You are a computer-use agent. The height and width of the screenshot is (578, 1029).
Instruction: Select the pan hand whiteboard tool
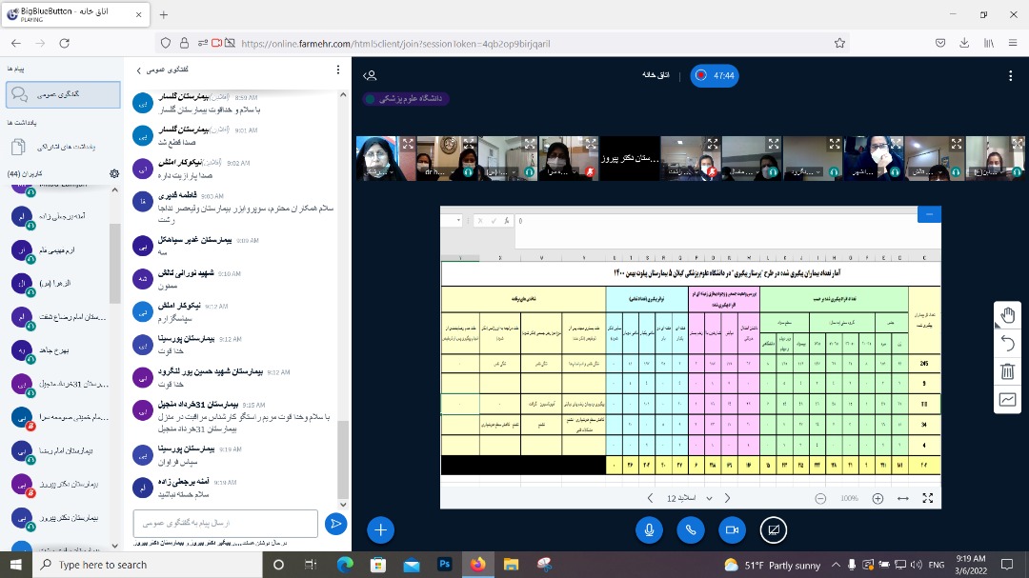[x=1008, y=315]
